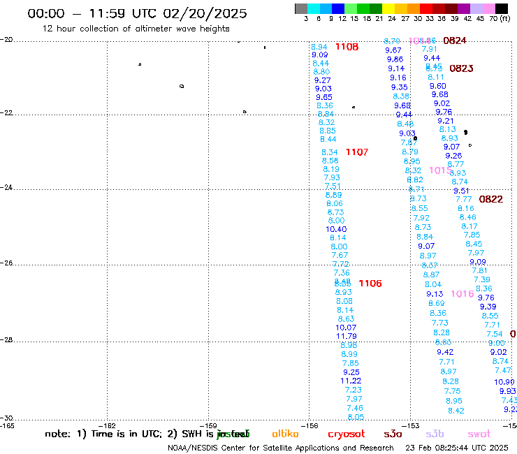Click the dark red 's3a' satellite legend label
The image size is (517, 454).
click(393, 434)
